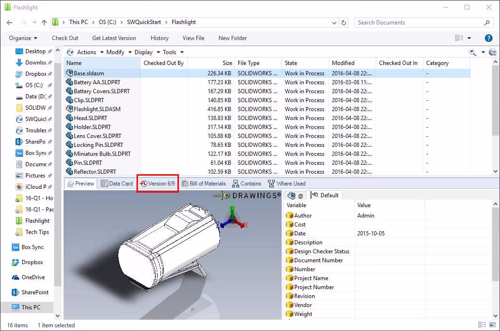Viewport: 500px width, 331px height.
Task: Click the Check Out button
Action: pos(65,38)
